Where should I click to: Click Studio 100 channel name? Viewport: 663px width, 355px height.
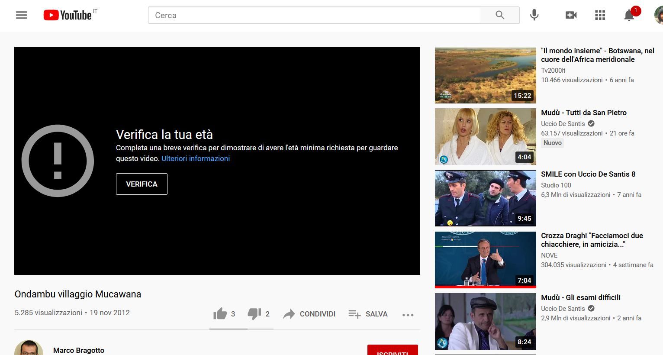pyautogui.click(x=556, y=185)
